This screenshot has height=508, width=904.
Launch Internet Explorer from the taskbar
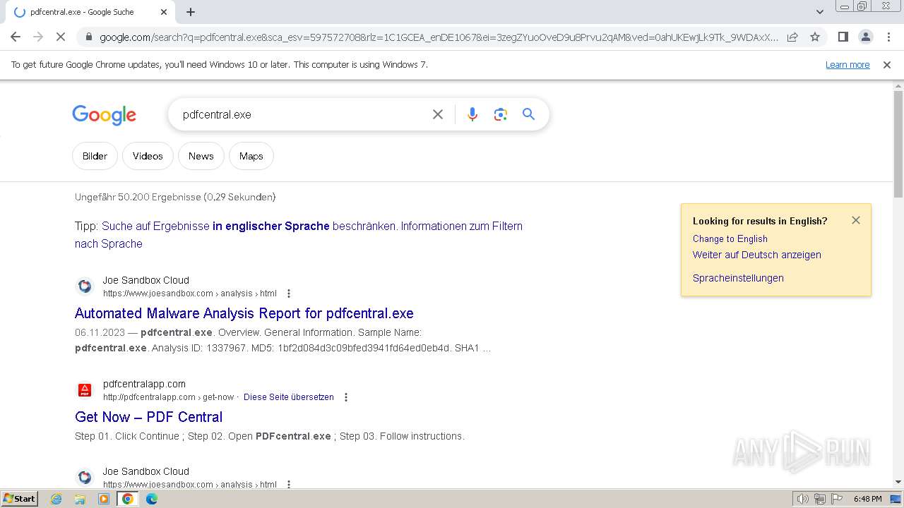click(56, 499)
